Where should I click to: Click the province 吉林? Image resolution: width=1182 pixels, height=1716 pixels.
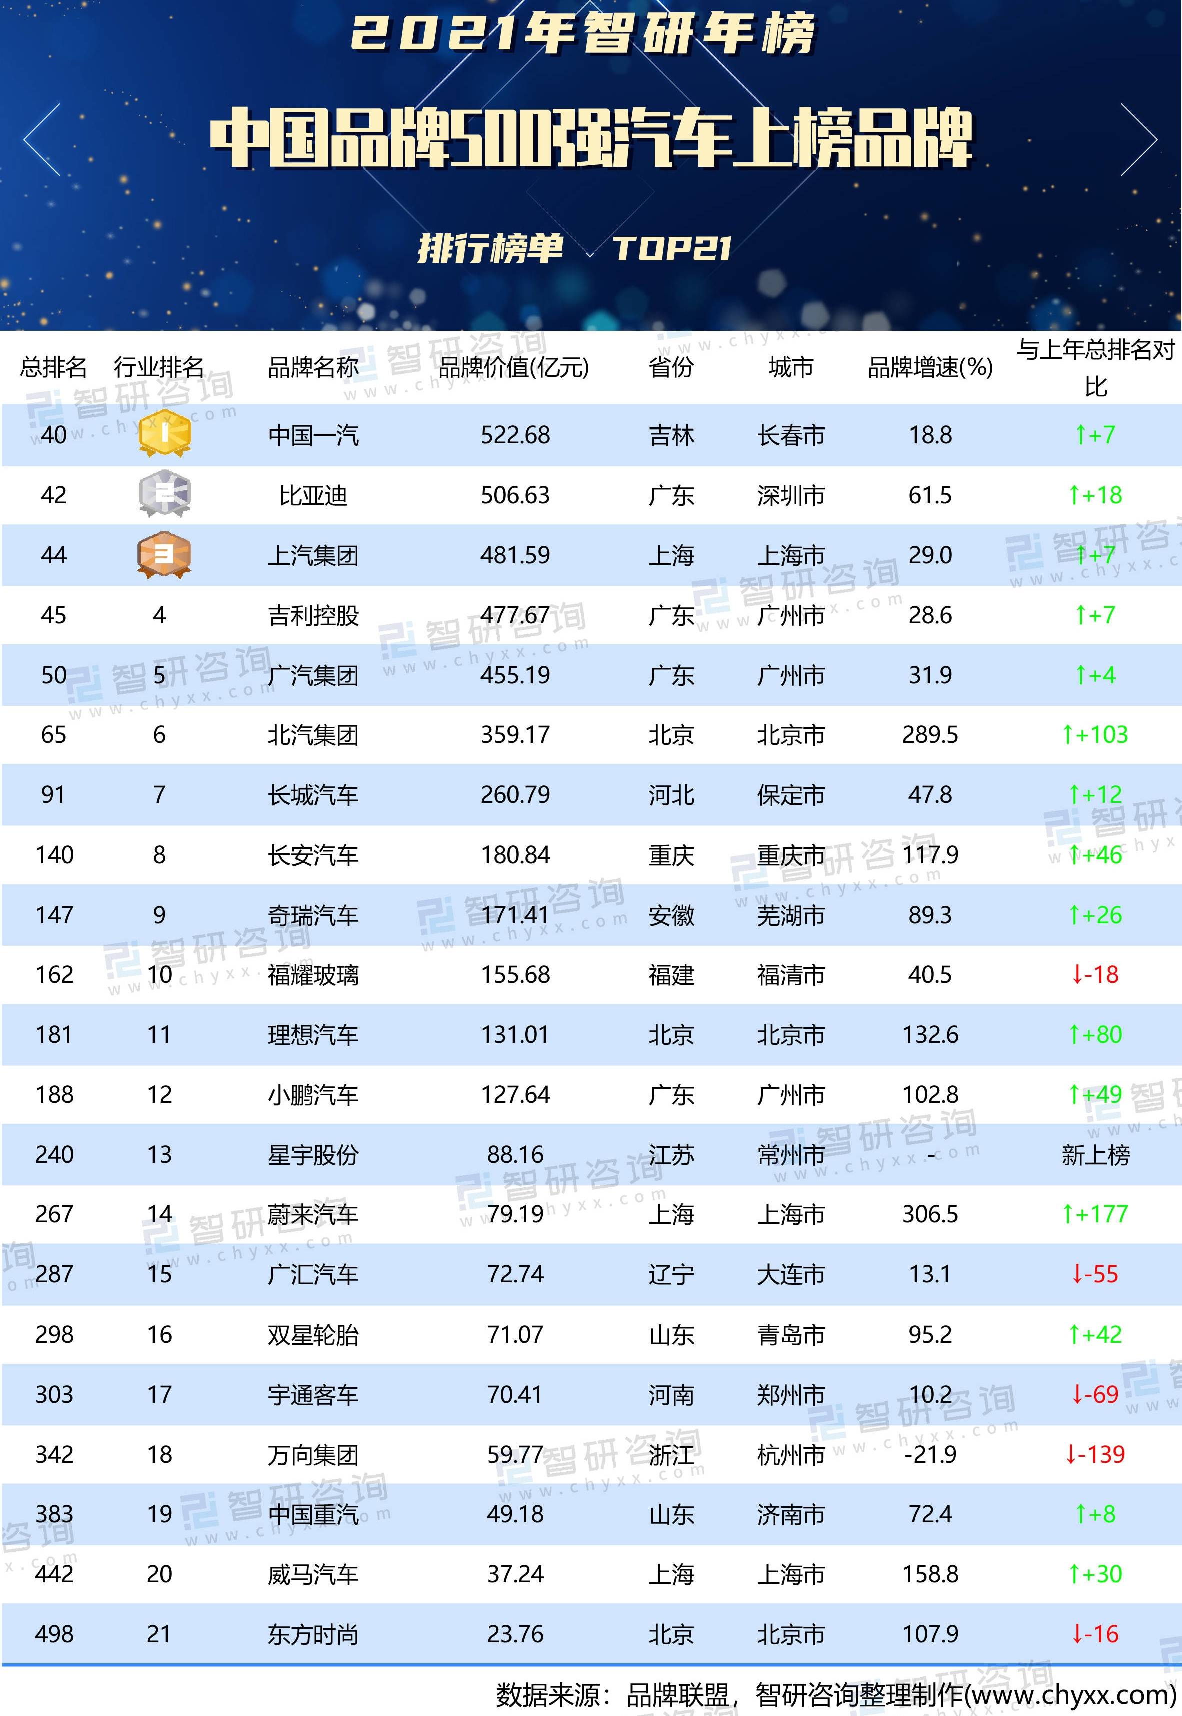(671, 435)
